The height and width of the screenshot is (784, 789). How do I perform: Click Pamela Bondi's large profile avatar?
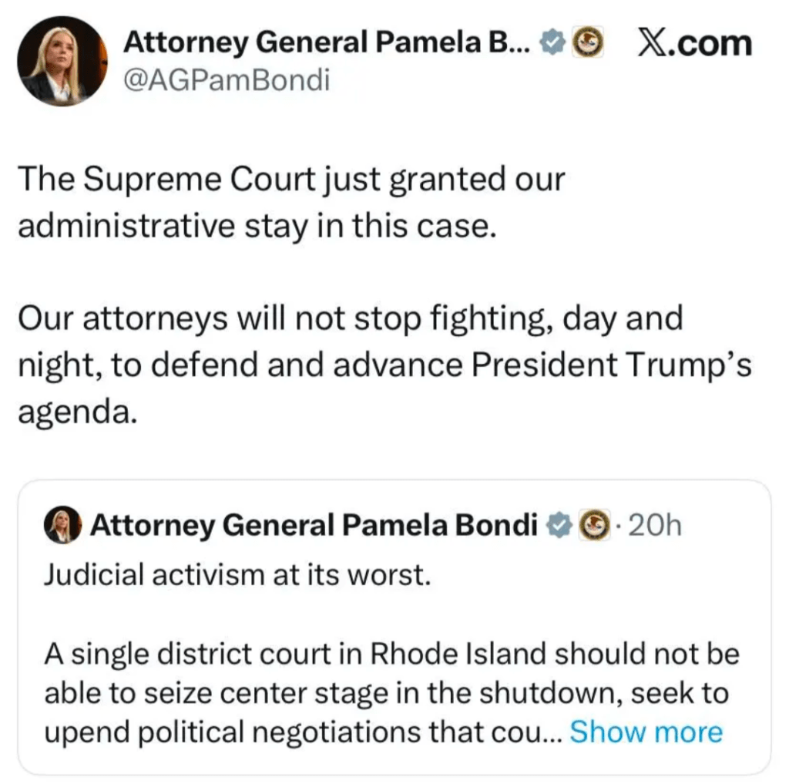click(62, 61)
